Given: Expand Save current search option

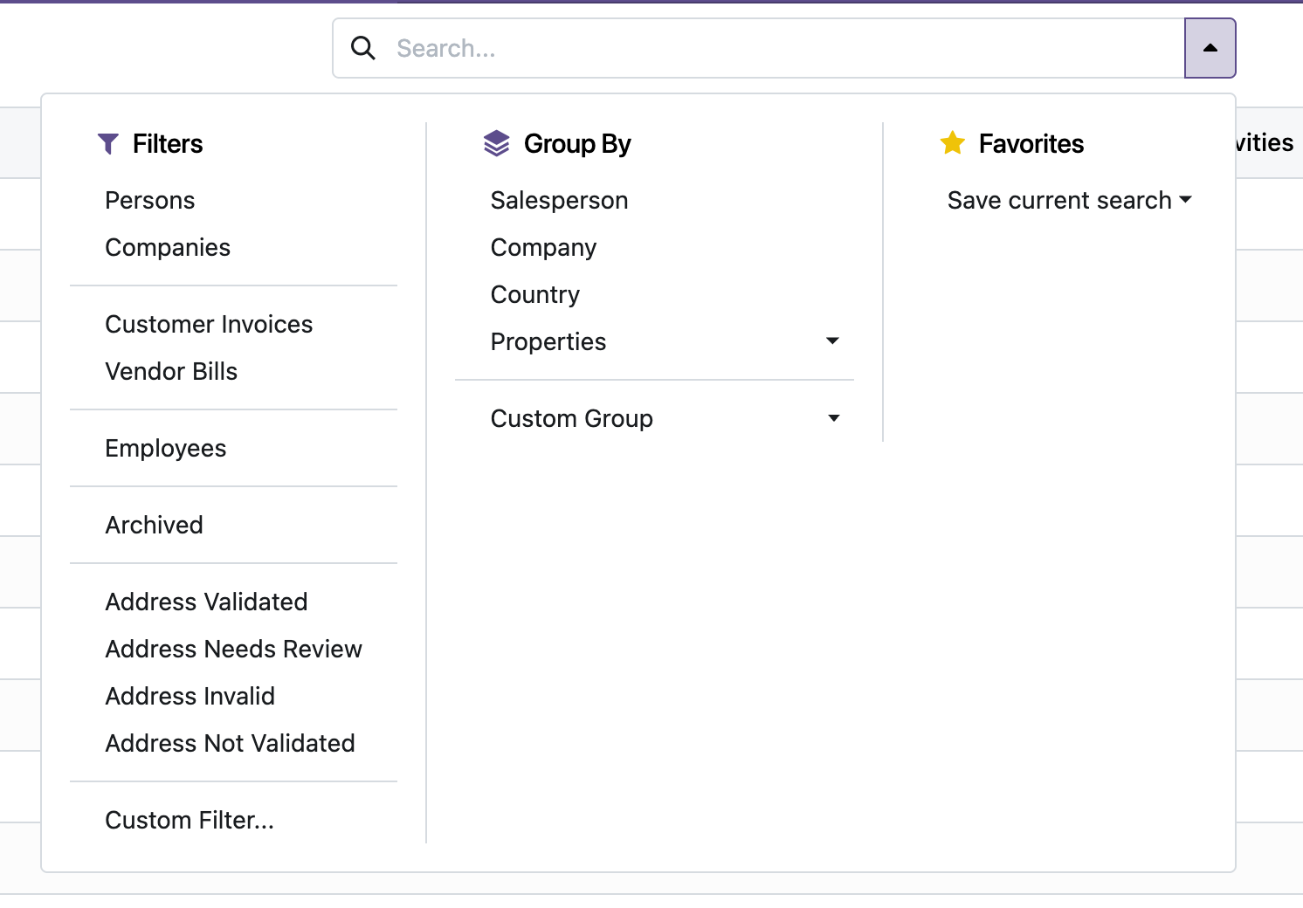Looking at the screenshot, I should (x=1070, y=200).
